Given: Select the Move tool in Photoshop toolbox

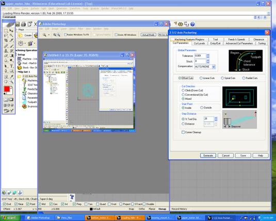Looking at the screenshot, I should (x=11, y=30).
